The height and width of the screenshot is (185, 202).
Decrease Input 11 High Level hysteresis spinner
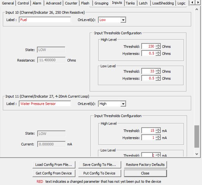(158, 139)
